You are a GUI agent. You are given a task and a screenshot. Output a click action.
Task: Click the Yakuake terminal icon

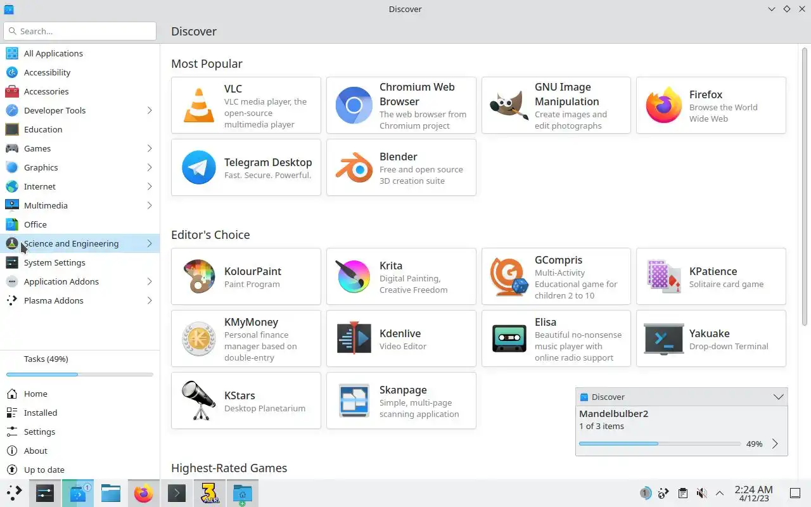pyautogui.click(x=663, y=338)
